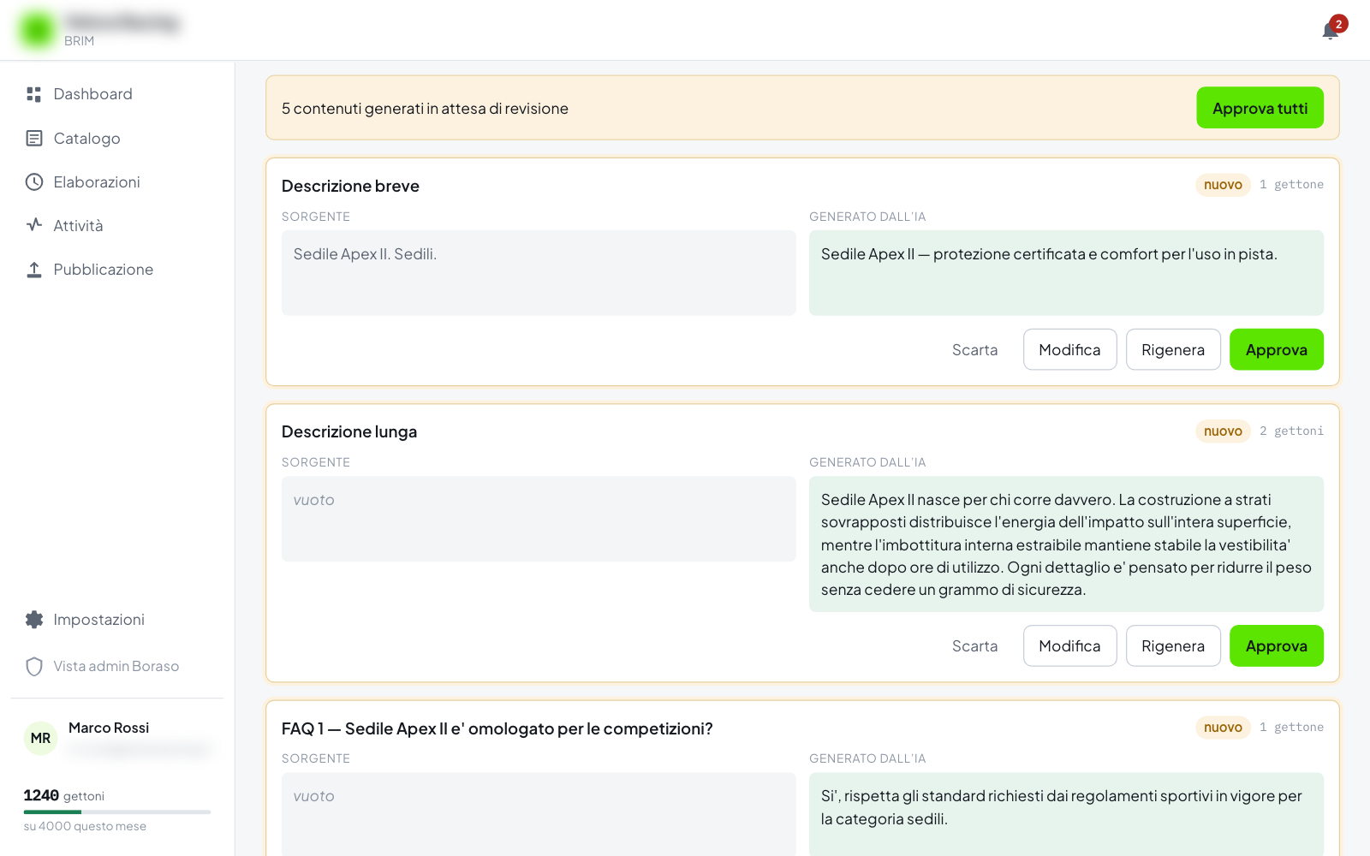
Task: Click the nuovo badge on Descrizione lunga
Action: [x=1223, y=431]
